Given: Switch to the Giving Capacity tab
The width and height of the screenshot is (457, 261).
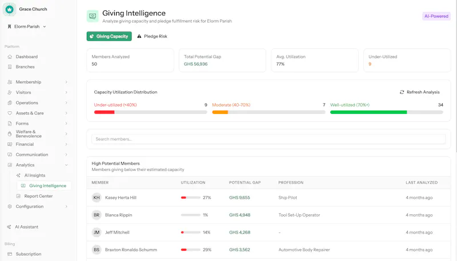Looking at the screenshot, I should point(109,36).
